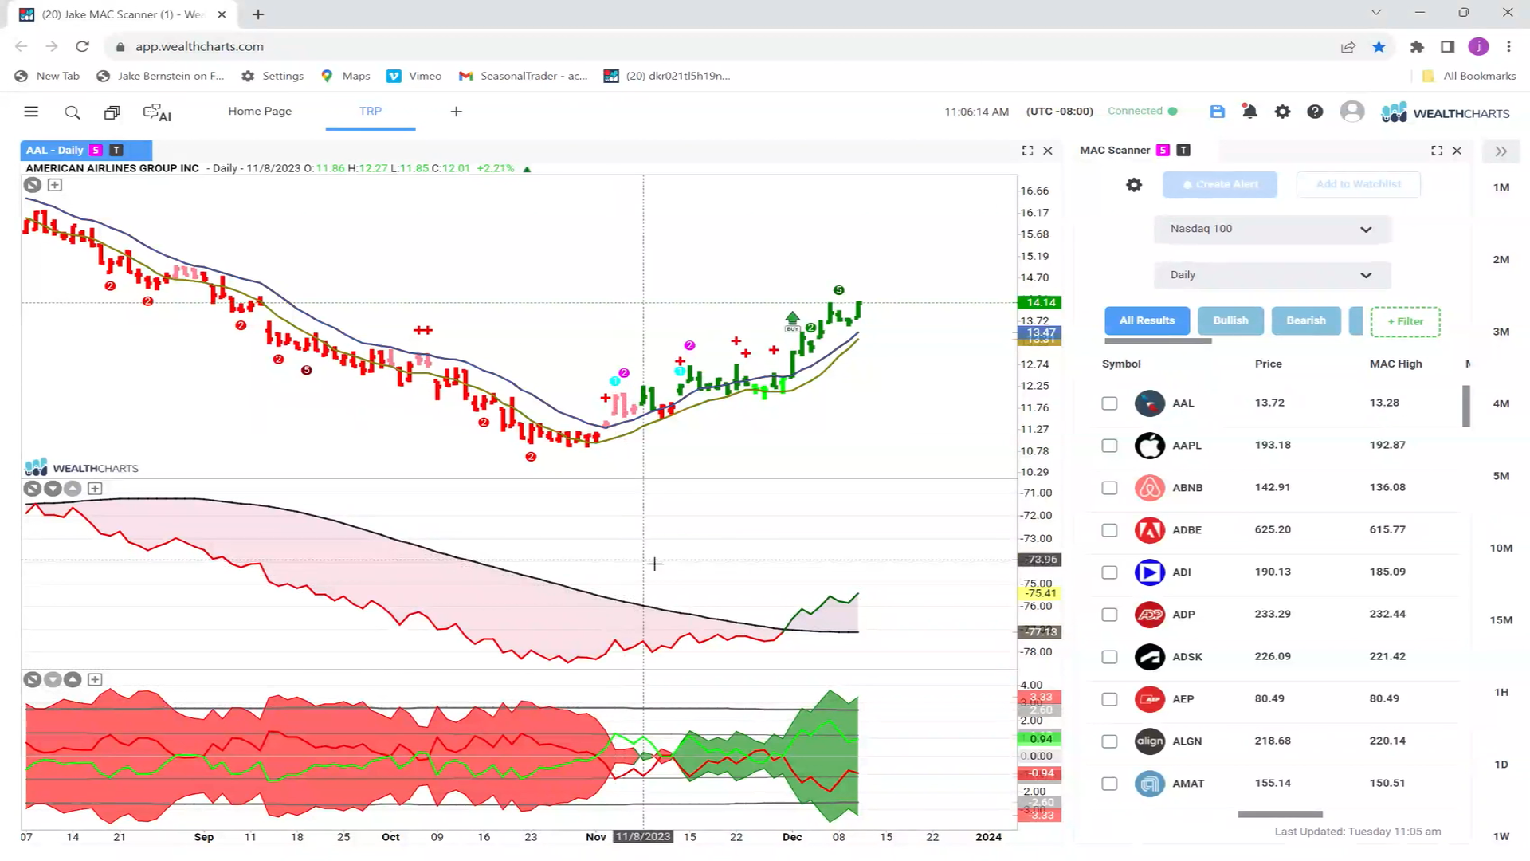
Task: Tick the AEP row checkbox
Action: coord(1109,699)
